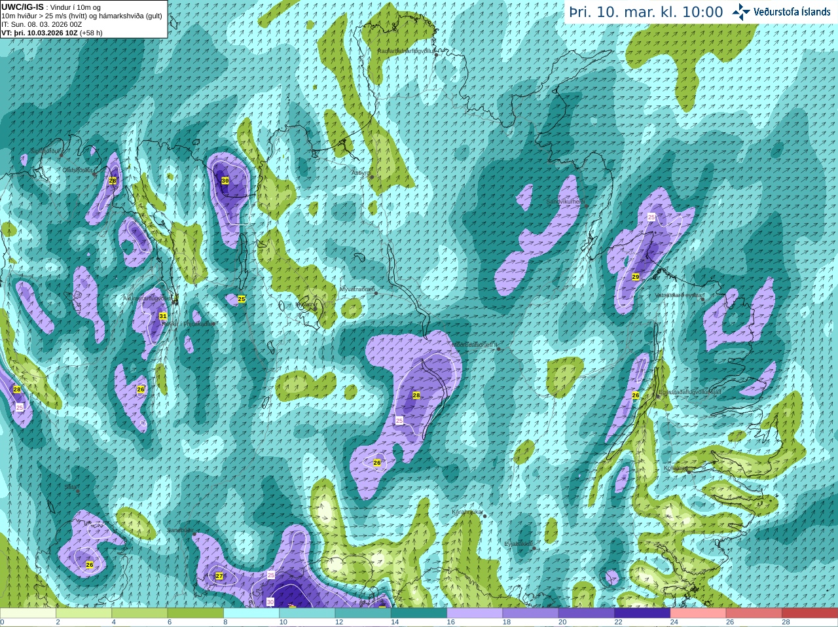Click the yellow 31 gust label near Akureyrarflugvöllur
Image resolution: width=838 pixels, height=627 pixels.
coord(162,316)
